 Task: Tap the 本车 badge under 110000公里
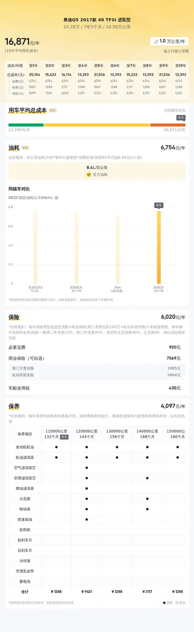[64, 437]
